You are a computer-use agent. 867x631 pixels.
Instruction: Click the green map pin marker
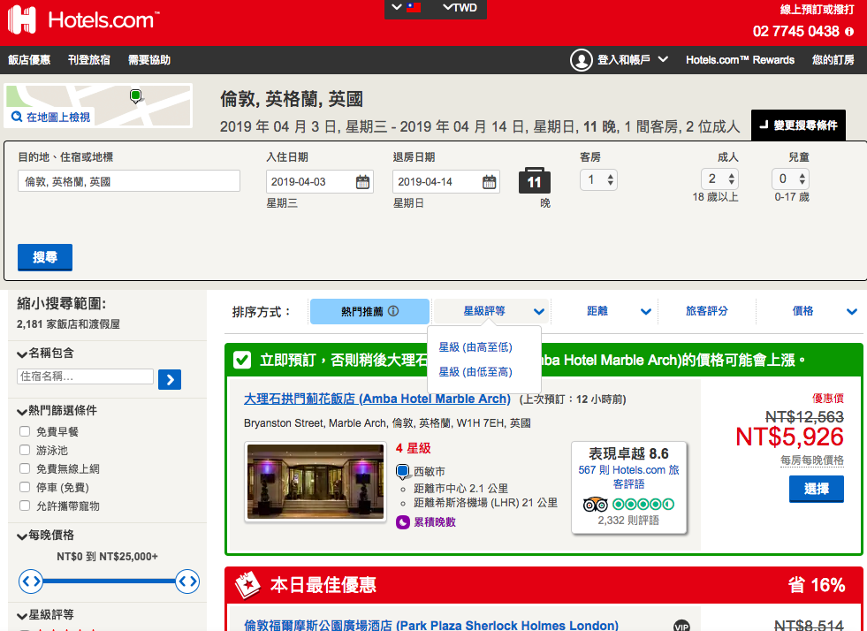(x=135, y=96)
